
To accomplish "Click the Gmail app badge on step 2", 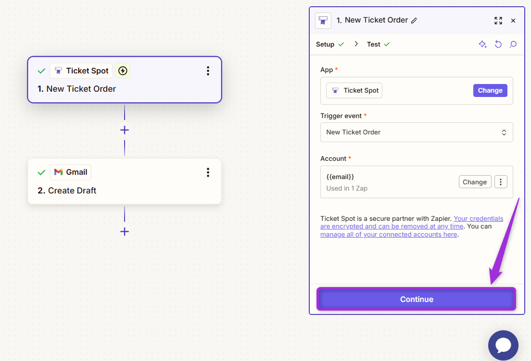I will click(71, 172).
